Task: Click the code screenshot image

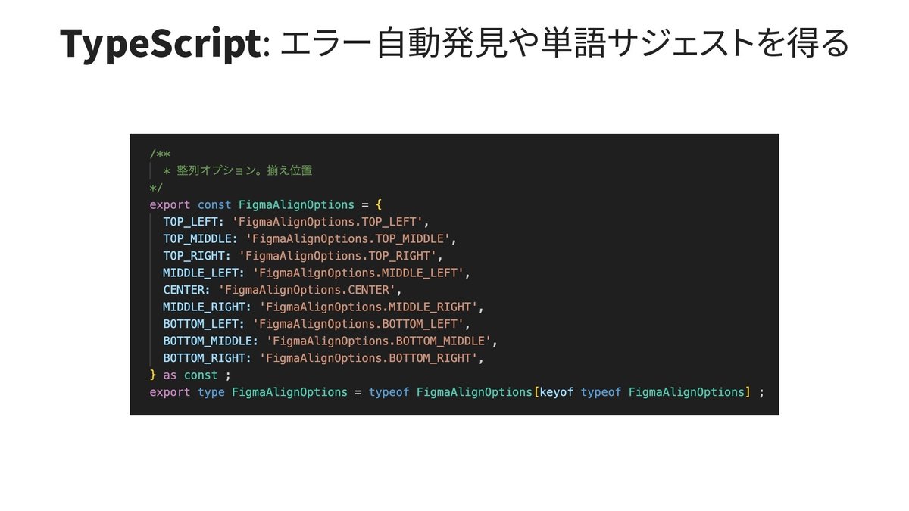Action: pyautogui.click(x=454, y=274)
